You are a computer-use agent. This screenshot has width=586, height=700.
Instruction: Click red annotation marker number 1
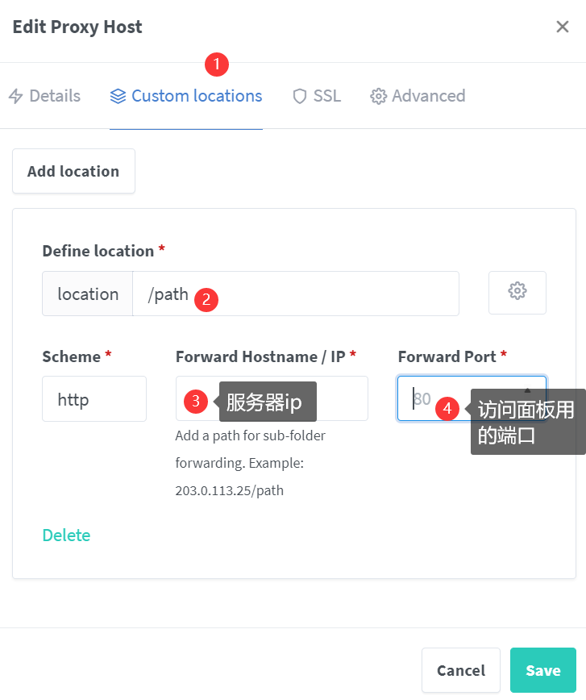pyautogui.click(x=216, y=64)
